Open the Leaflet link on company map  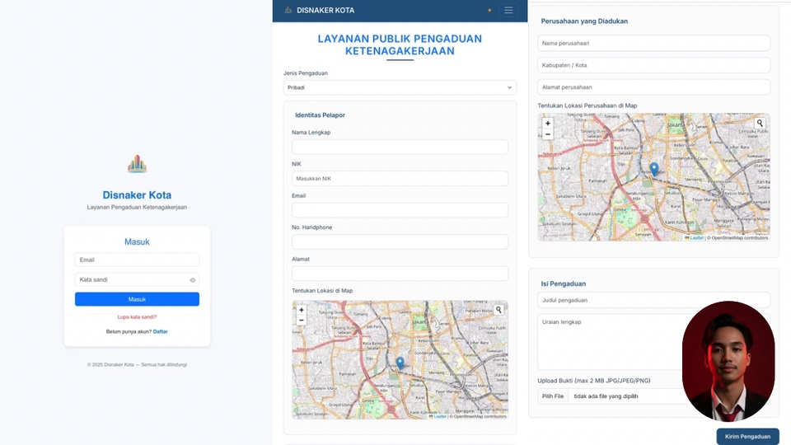[696, 237]
